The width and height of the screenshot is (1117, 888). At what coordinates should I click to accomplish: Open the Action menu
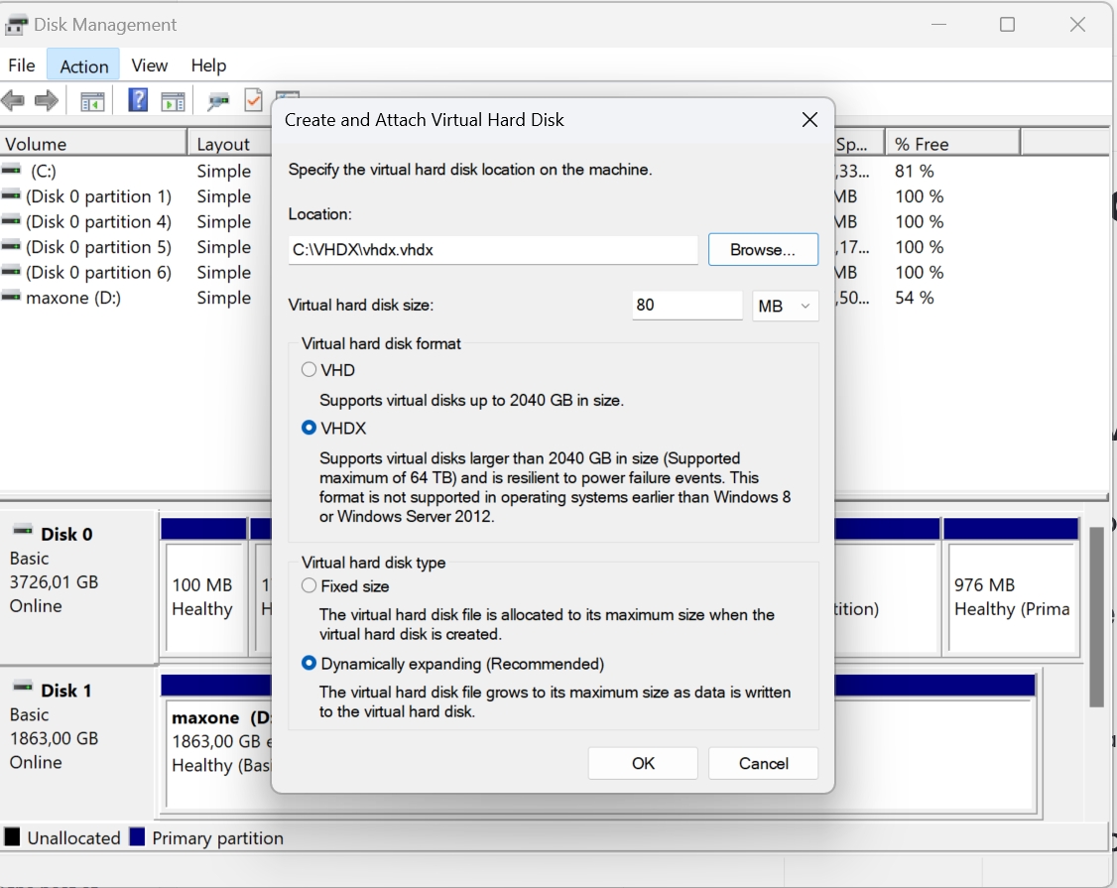(83, 65)
